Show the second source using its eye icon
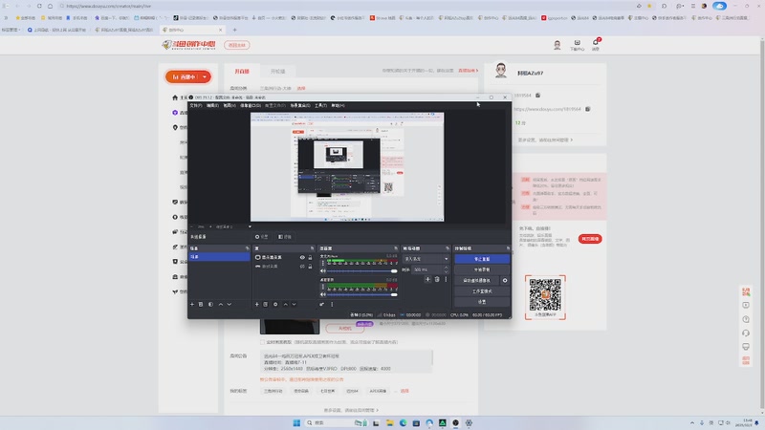 302,267
